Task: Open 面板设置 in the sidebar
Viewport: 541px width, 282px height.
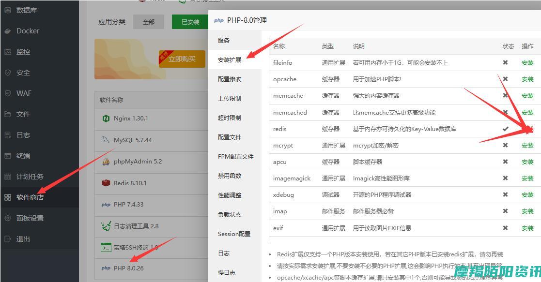Action: [x=30, y=218]
